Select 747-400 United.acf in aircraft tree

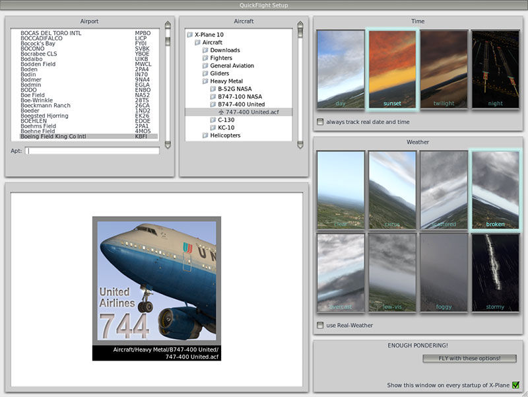239,112
